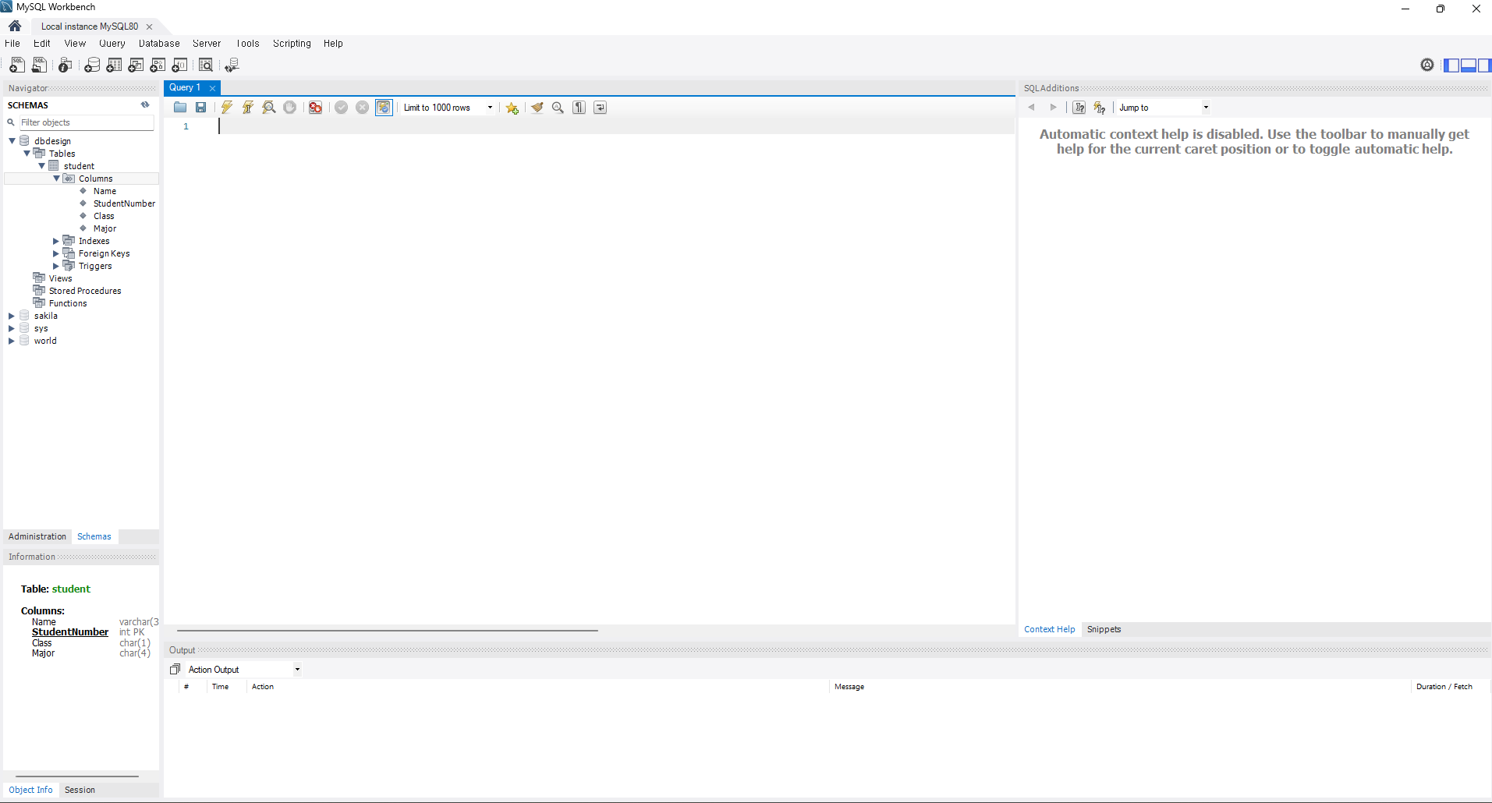Create a new SQL tab icon
This screenshot has width=1492, height=803.
tap(16, 65)
